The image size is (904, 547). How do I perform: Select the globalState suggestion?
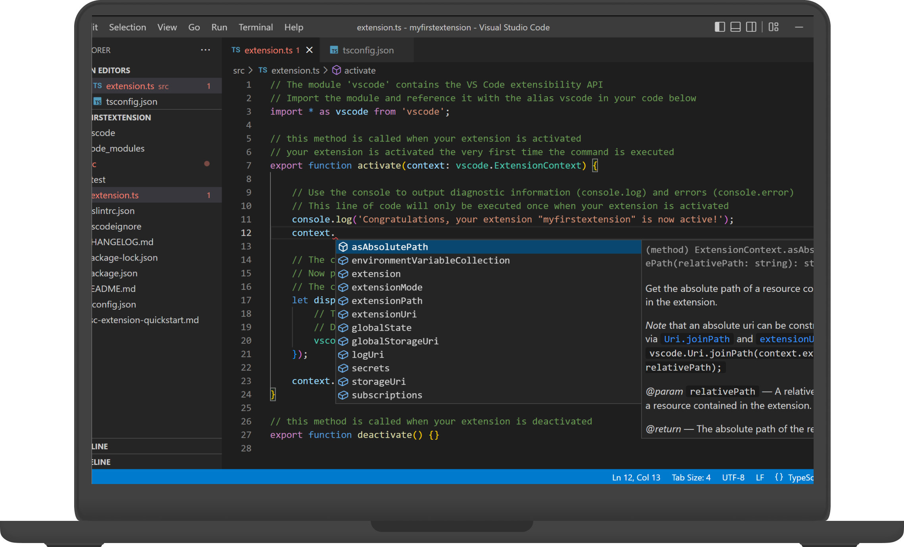[488, 328]
